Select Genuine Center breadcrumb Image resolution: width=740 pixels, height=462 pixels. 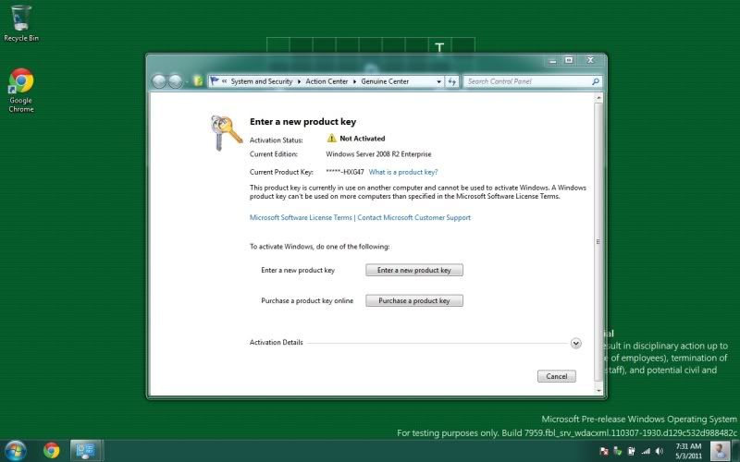click(385, 81)
